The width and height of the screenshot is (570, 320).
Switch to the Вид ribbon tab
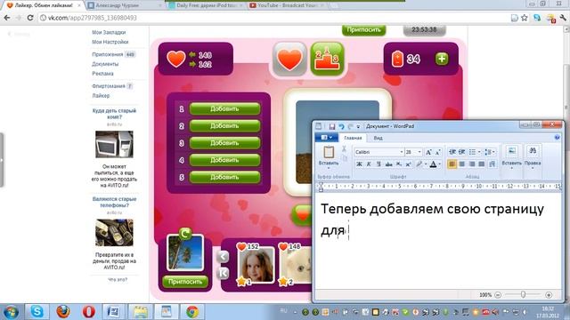click(x=378, y=138)
